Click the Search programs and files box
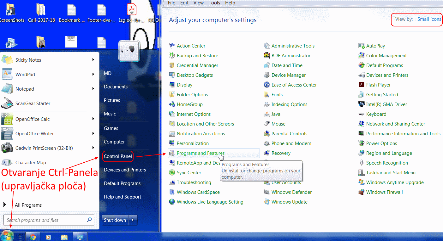Viewport: 443px width, 241px height. point(49,220)
